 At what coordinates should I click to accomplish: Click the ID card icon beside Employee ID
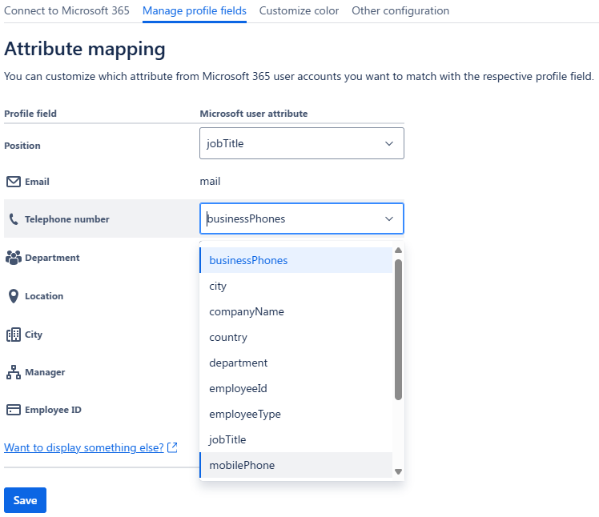coord(13,410)
